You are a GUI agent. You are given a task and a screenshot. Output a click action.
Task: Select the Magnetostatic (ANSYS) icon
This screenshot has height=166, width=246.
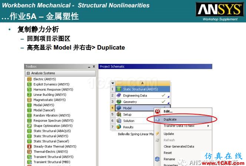[29, 100]
